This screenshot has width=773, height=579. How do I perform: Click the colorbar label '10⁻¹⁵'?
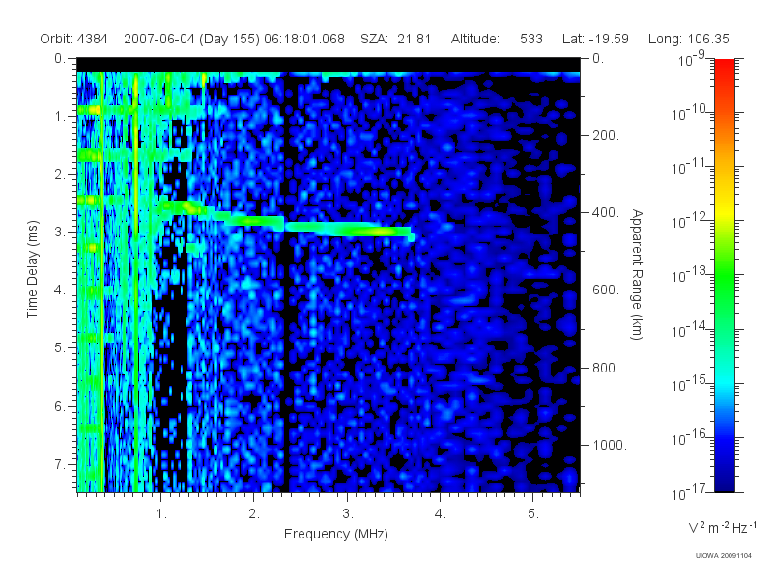pyautogui.click(x=689, y=384)
